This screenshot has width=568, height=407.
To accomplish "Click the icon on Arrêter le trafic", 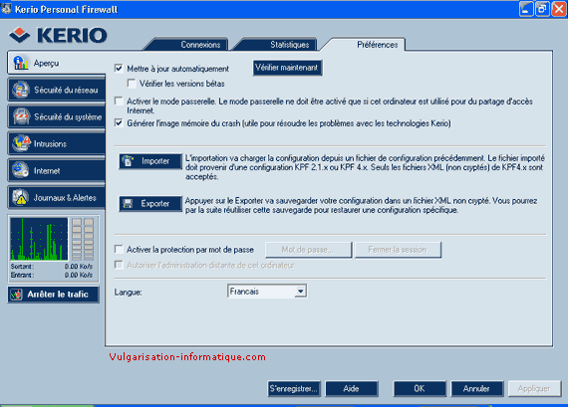I will 16,295.
